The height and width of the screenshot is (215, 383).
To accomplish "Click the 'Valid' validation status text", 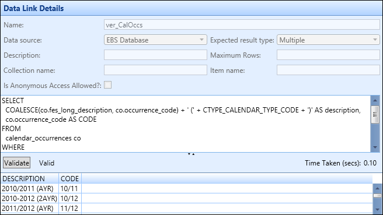I will [47, 163].
